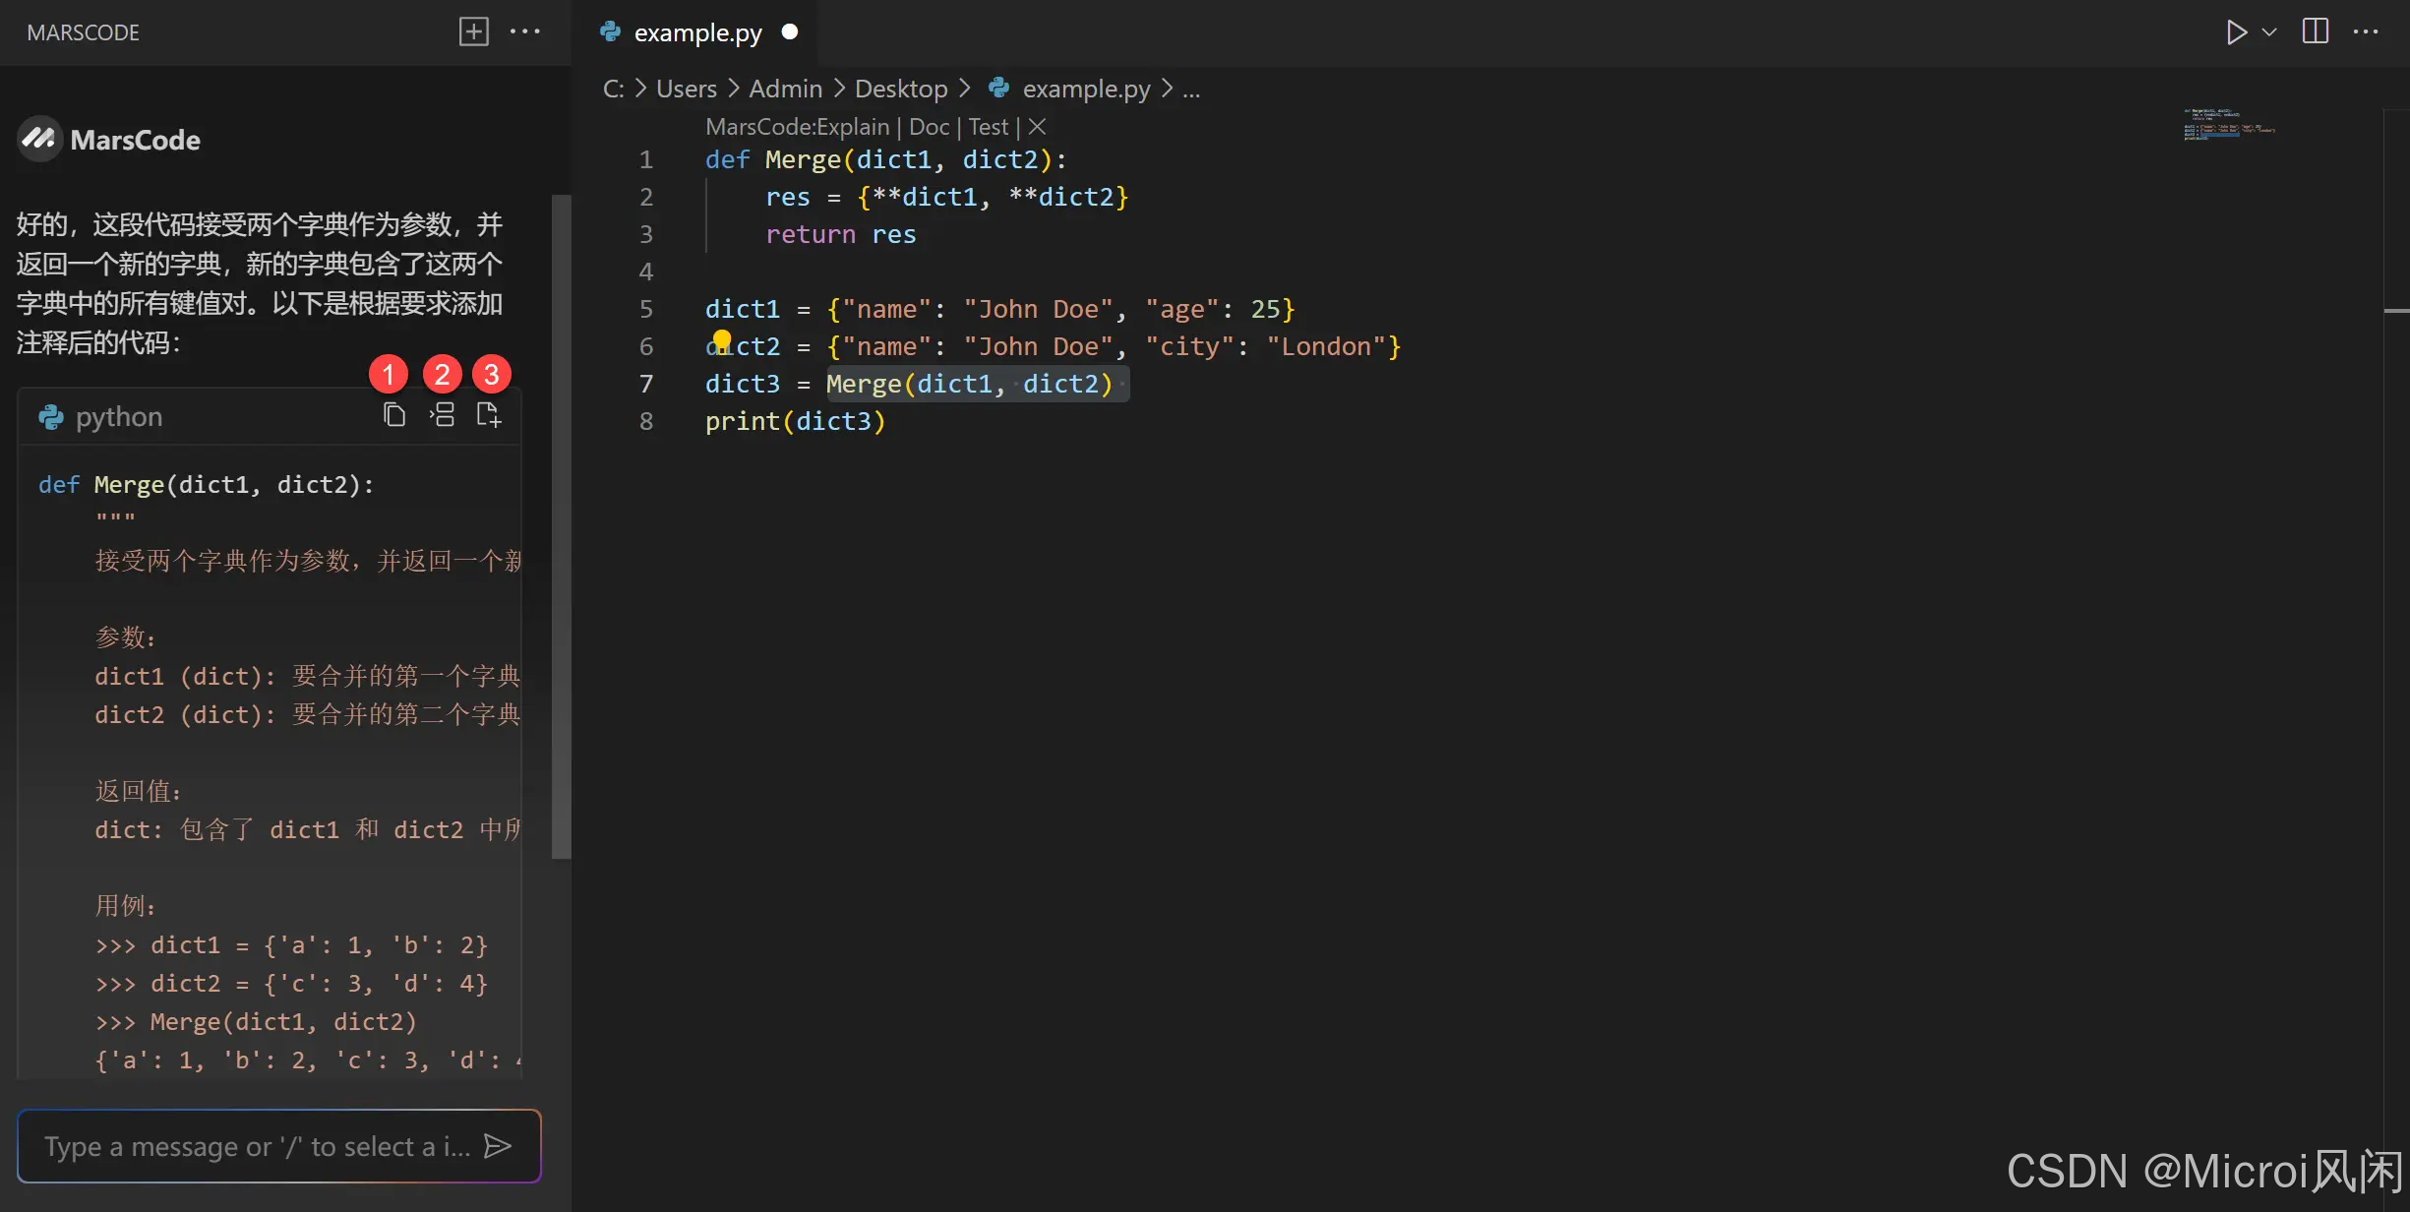This screenshot has height=1212, width=2410.
Task: Select the example.py editor tab
Action: 696,32
